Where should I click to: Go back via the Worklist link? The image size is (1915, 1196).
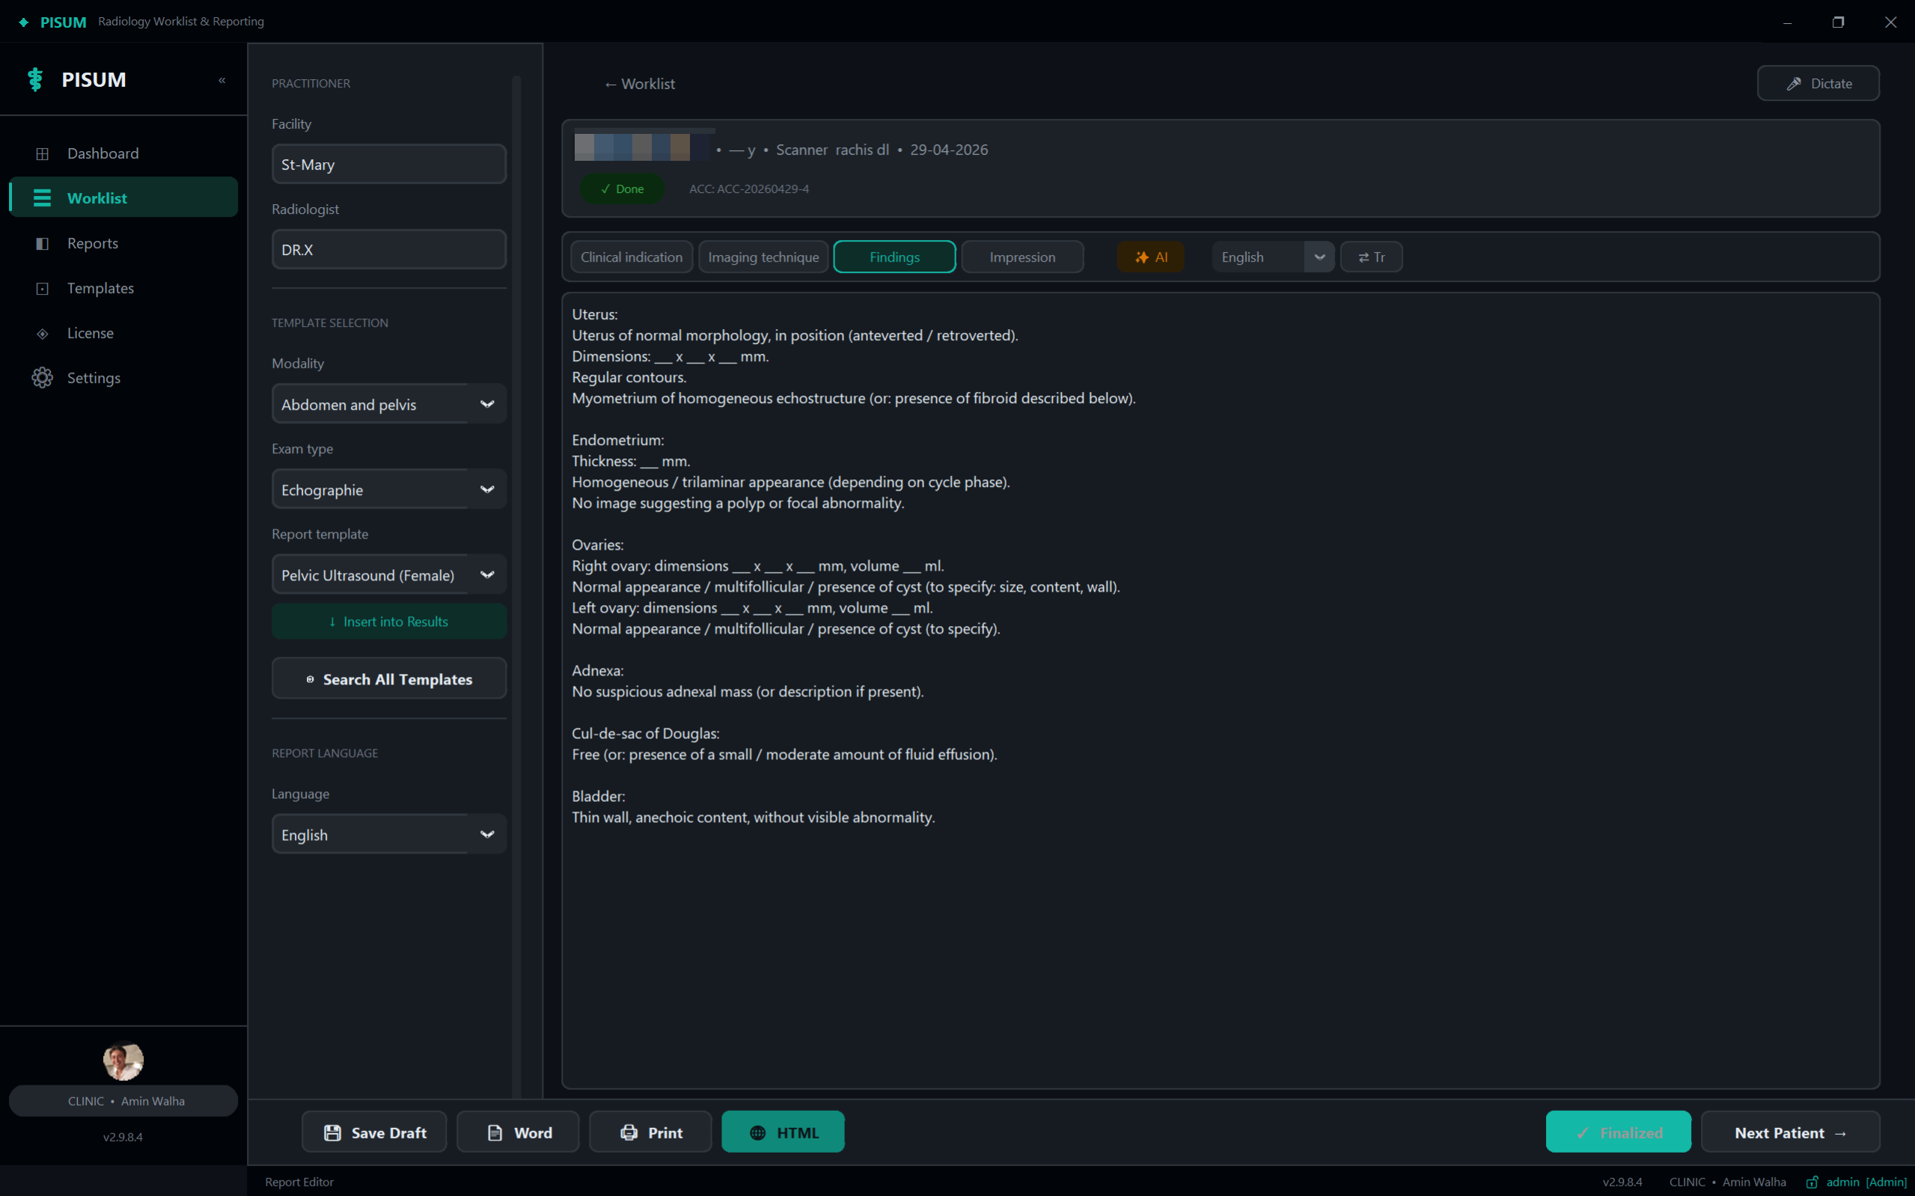tap(639, 84)
